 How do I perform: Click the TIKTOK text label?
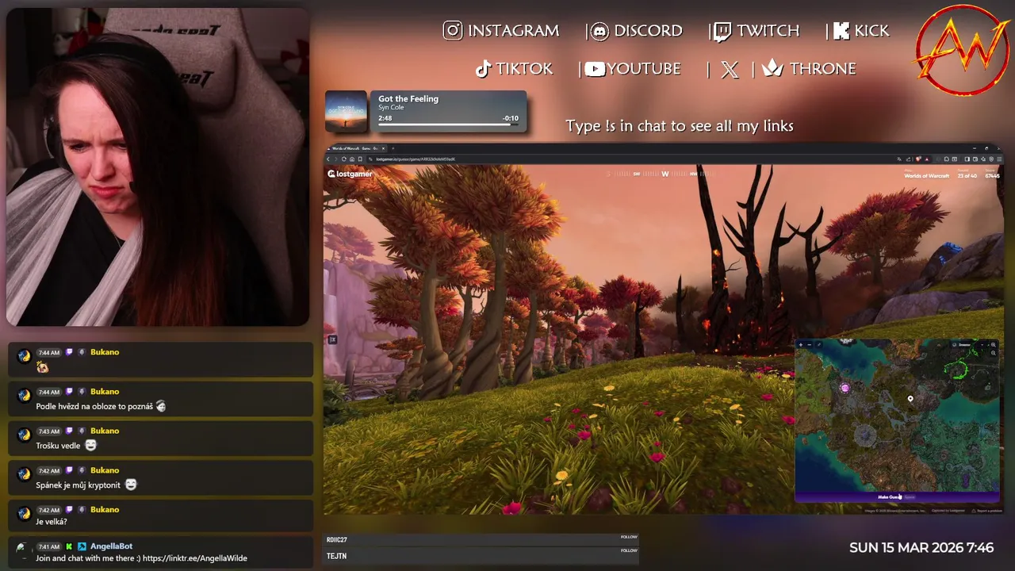click(x=524, y=69)
